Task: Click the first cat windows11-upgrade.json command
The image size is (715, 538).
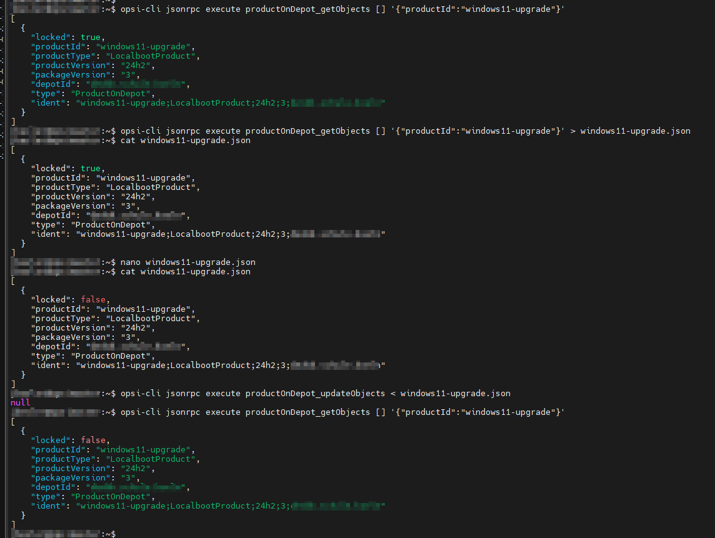Action: 185,141
